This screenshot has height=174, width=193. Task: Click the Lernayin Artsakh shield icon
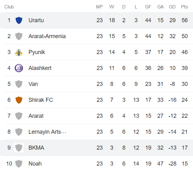[x=19, y=132]
